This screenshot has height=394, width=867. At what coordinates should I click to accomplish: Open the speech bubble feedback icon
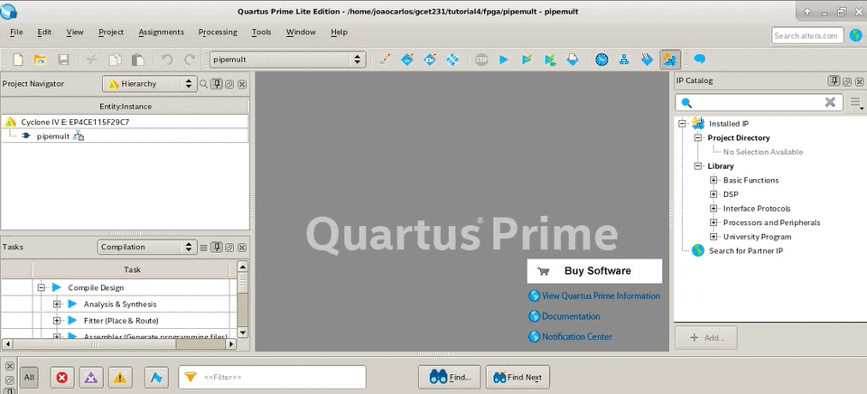(x=699, y=60)
